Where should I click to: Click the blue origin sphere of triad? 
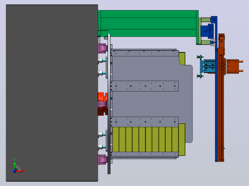point(14,171)
